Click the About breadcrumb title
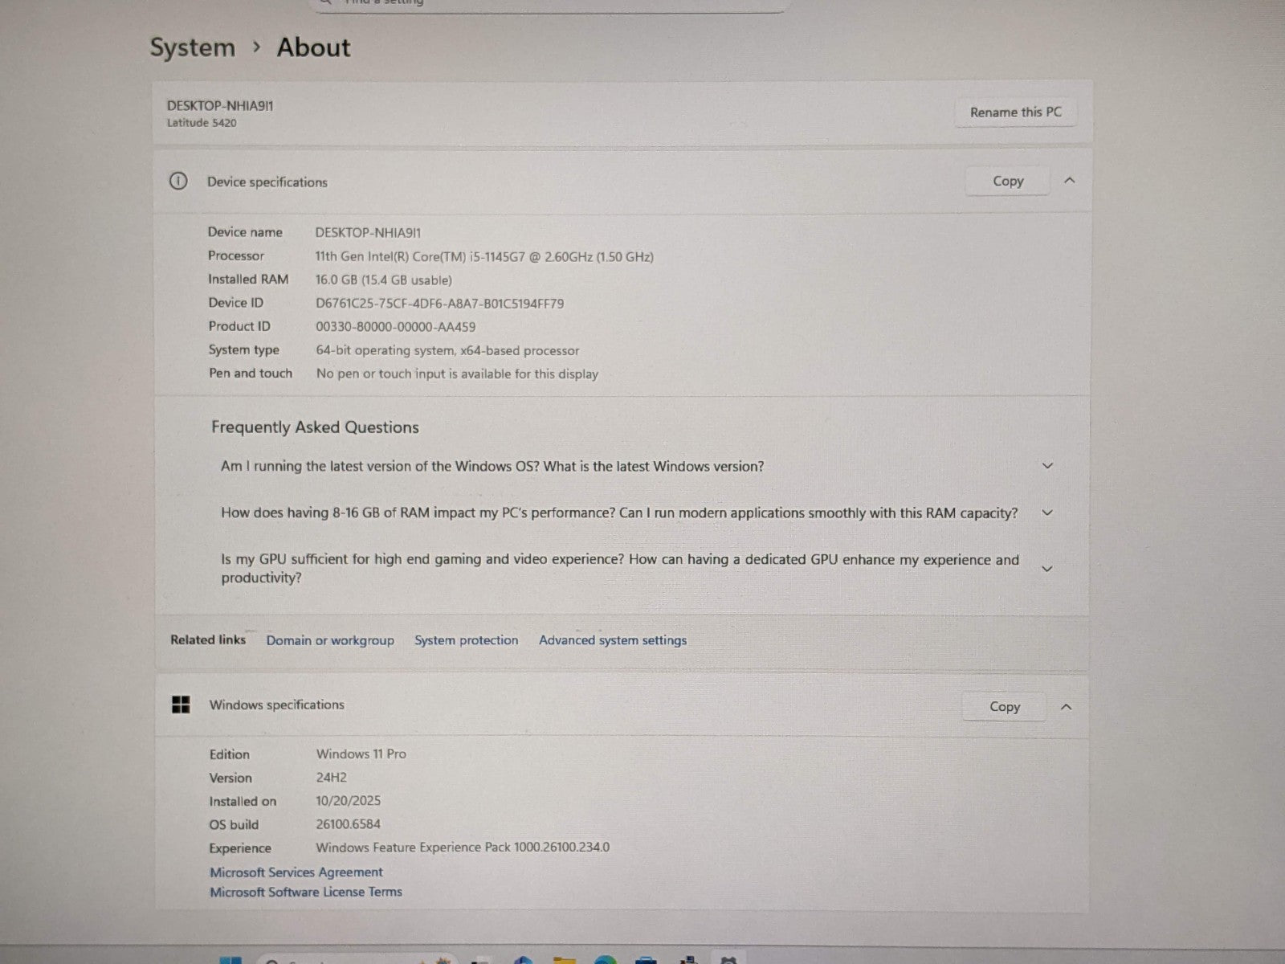This screenshot has height=964, width=1285. point(313,47)
